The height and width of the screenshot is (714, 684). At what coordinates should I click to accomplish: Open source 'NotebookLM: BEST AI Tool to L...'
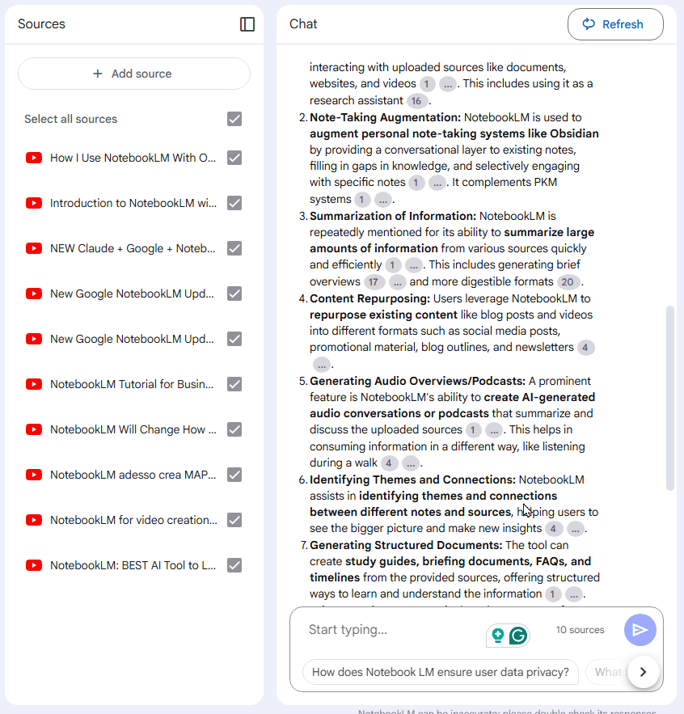pos(133,565)
